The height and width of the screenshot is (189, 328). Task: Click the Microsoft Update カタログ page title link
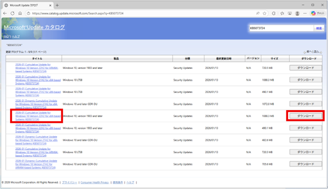(x=34, y=28)
